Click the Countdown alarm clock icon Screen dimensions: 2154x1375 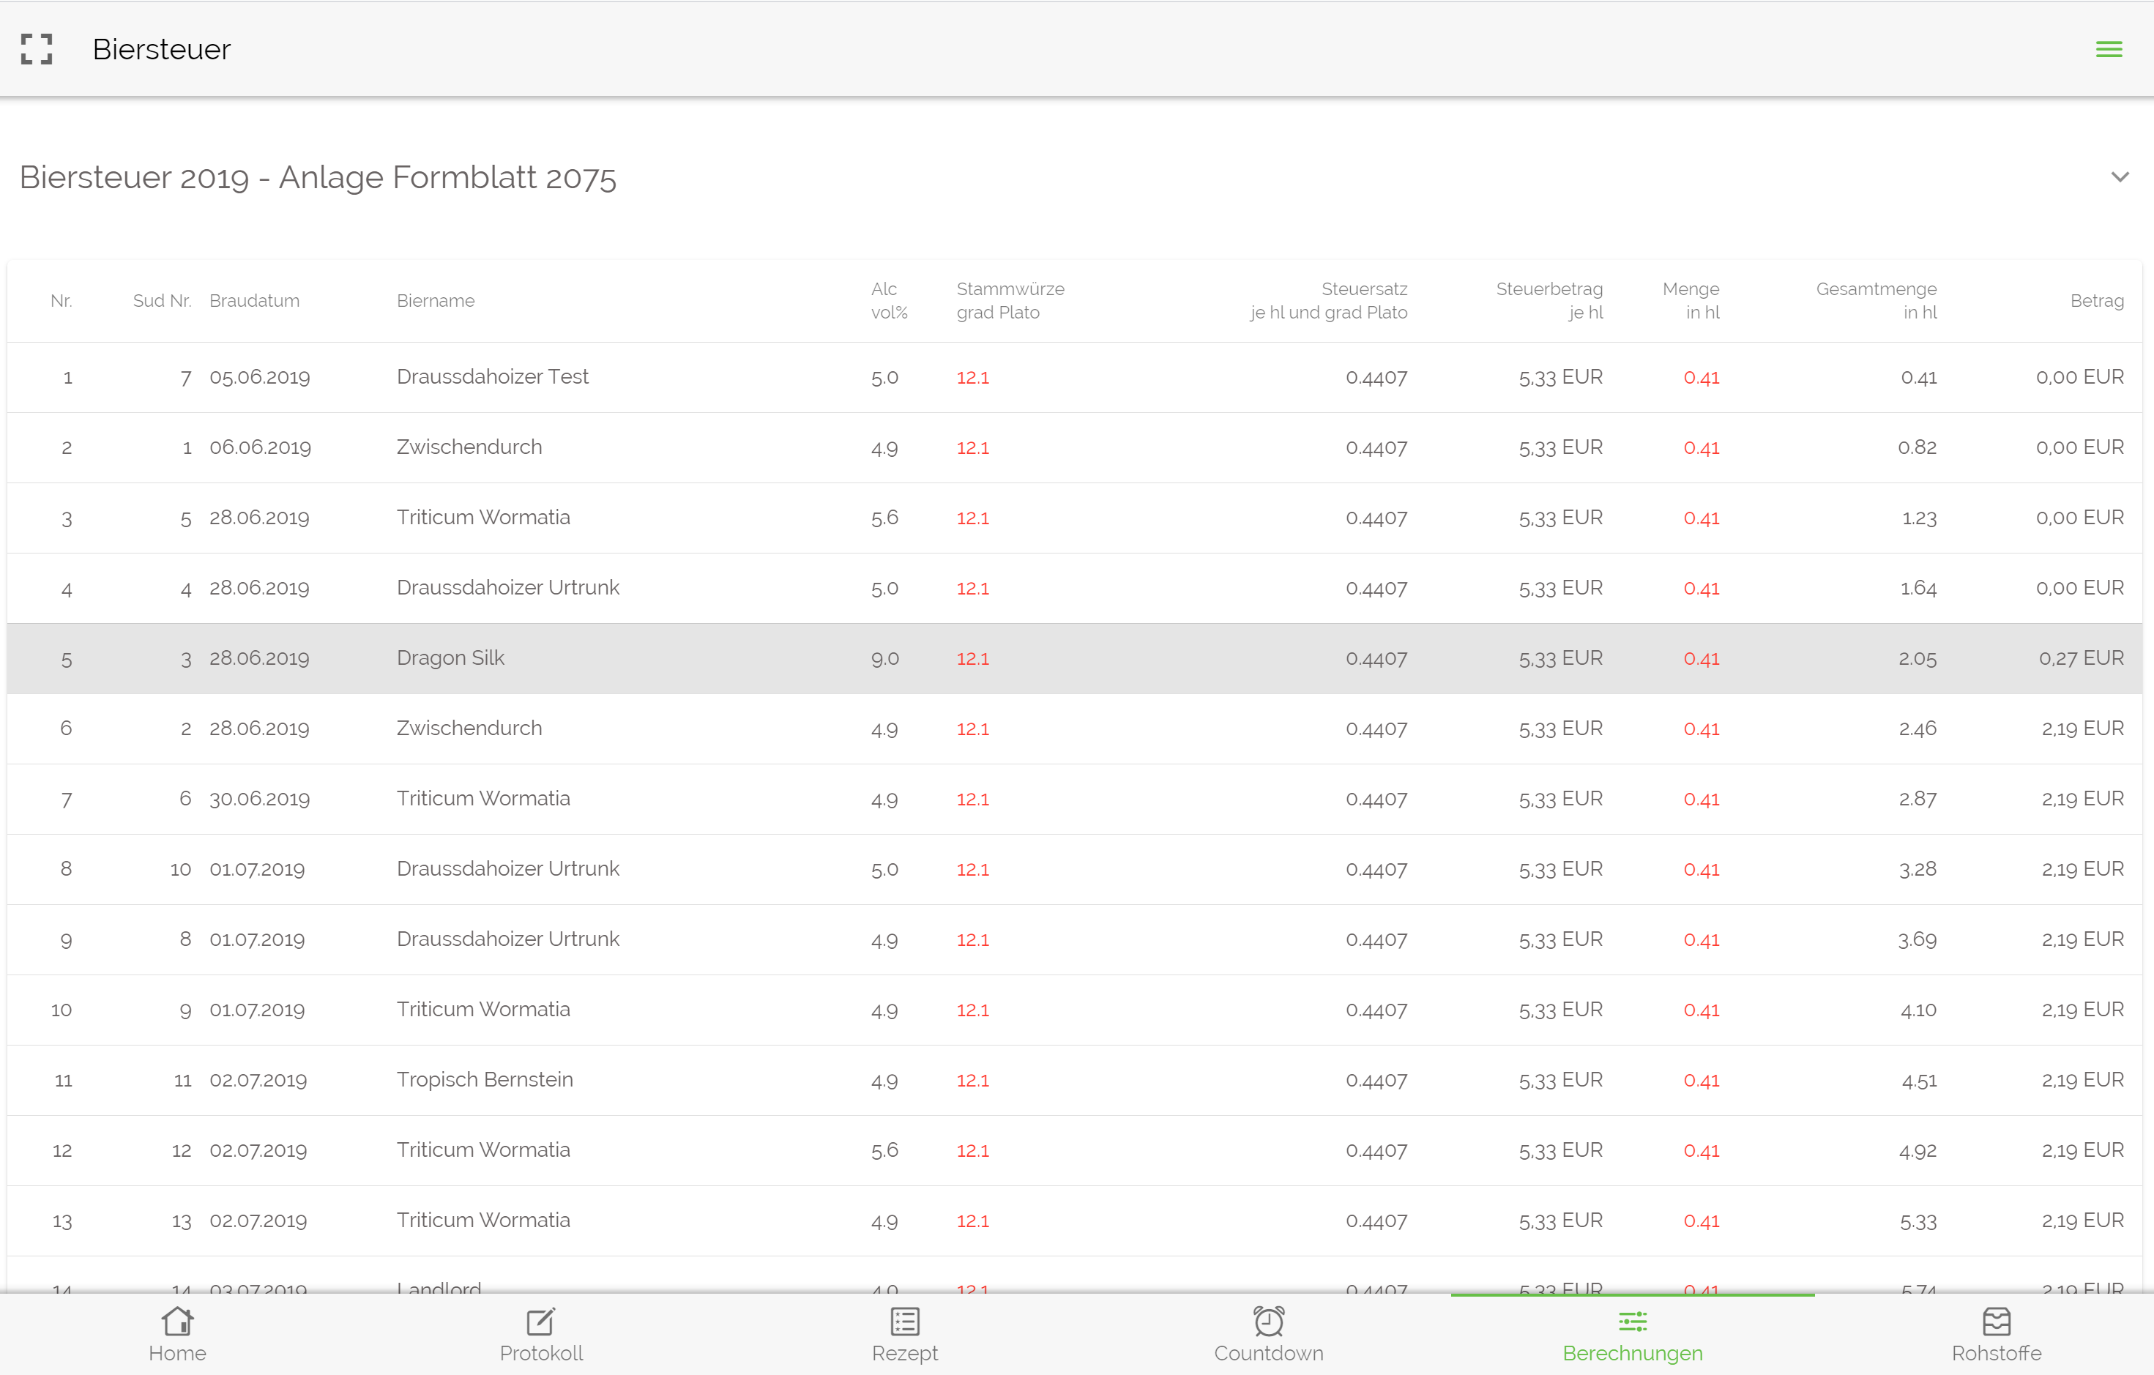click(1268, 1320)
